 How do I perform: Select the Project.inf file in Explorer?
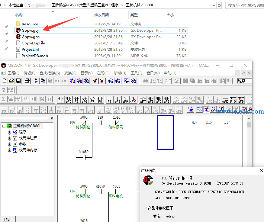101,49
